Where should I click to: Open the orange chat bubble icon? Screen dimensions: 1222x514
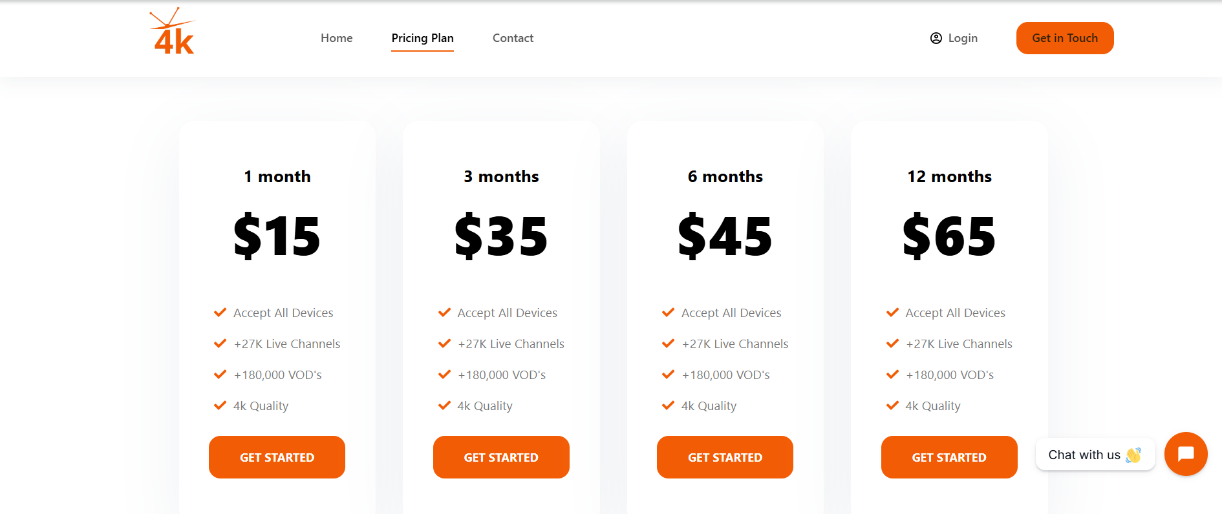1186,454
